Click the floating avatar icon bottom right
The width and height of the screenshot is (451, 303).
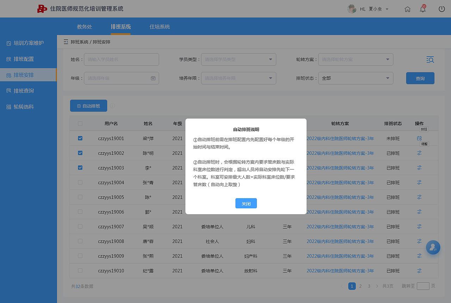[433, 247]
